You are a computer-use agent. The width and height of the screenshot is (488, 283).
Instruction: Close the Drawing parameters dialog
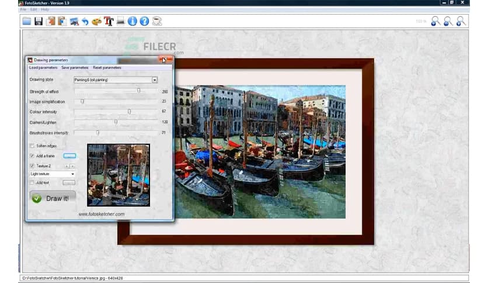tap(166, 59)
